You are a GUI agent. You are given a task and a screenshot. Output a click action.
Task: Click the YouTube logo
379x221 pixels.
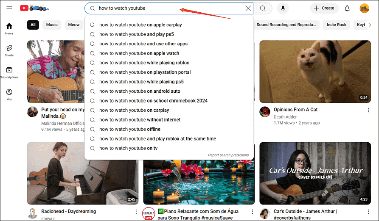click(34, 8)
